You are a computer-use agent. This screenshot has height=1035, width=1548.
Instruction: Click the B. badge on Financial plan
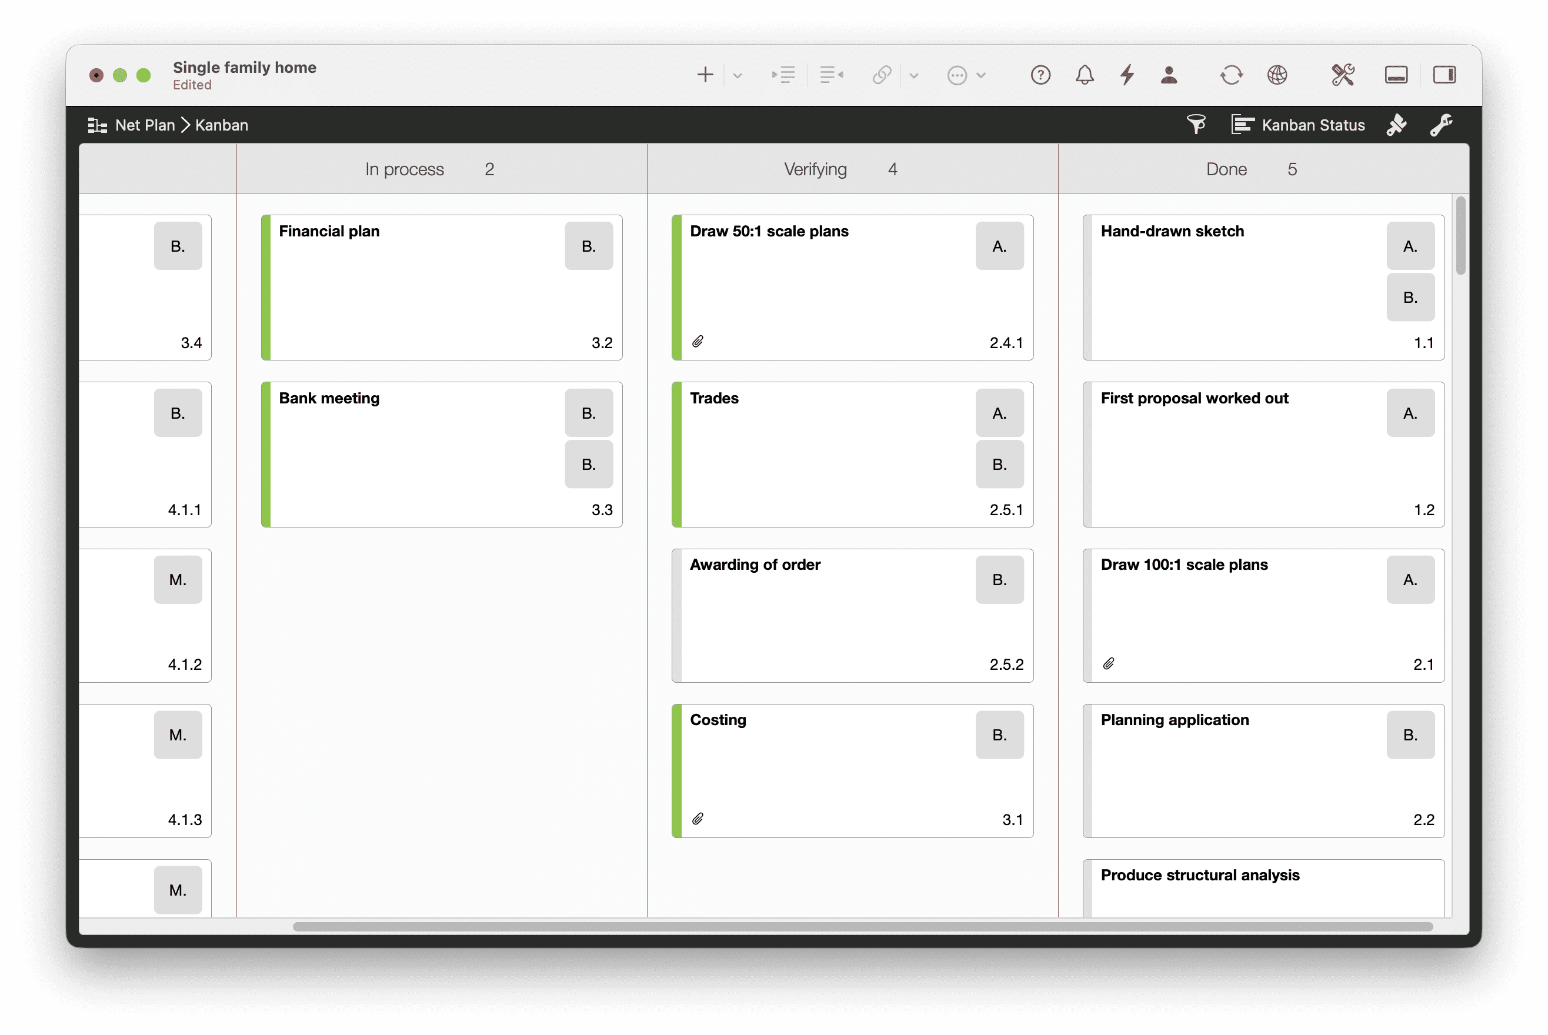click(588, 246)
